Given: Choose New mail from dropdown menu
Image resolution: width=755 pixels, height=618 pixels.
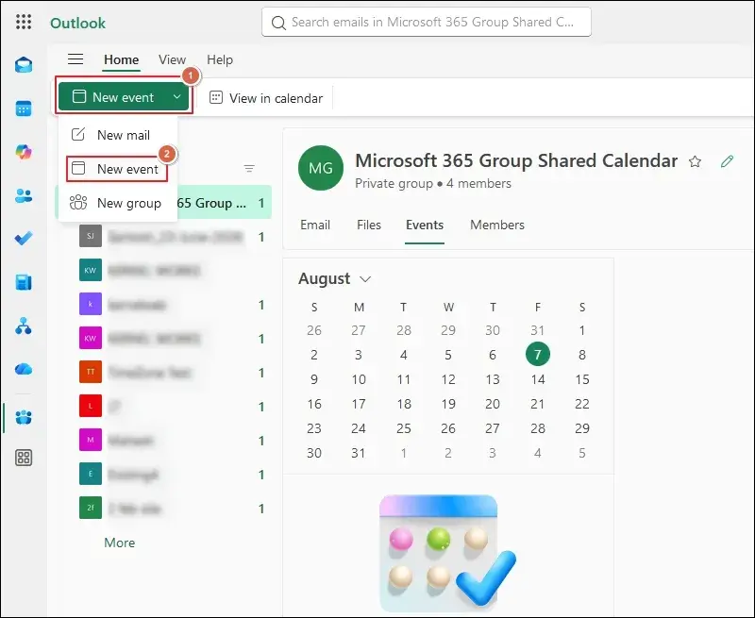Looking at the screenshot, I should (117, 135).
